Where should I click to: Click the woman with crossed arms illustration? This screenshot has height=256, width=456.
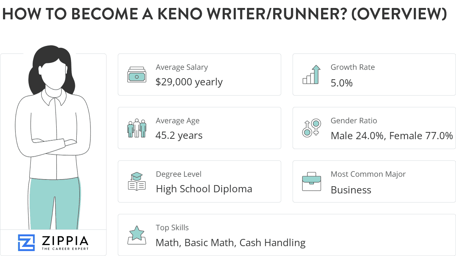[x=54, y=137]
